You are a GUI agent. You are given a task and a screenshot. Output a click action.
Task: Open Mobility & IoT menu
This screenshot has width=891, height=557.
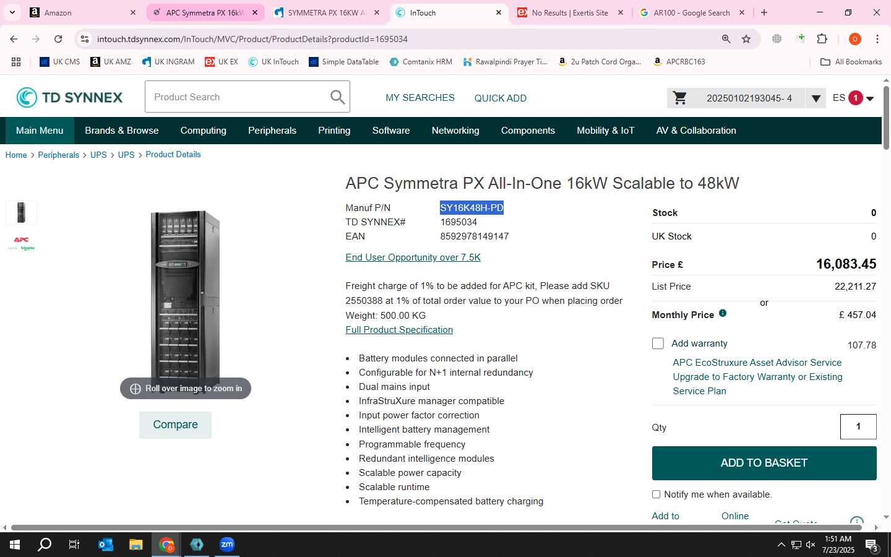pyautogui.click(x=606, y=131)
